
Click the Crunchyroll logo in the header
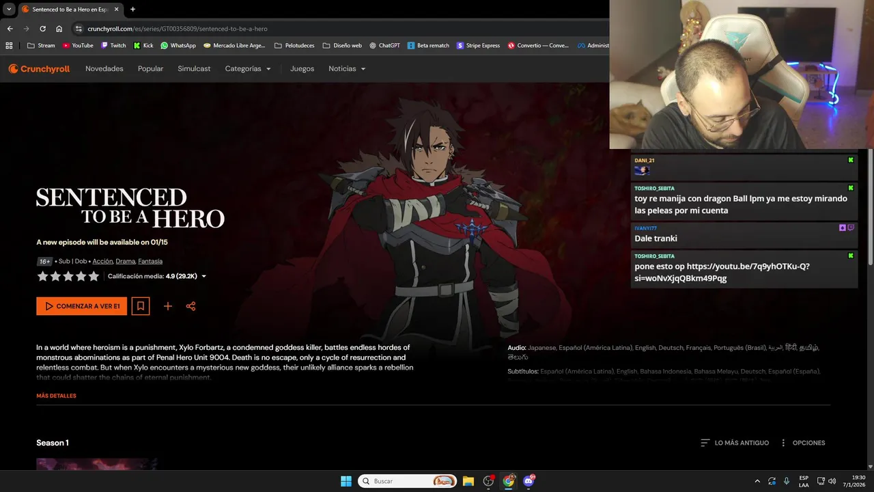(x=39, y=69)
